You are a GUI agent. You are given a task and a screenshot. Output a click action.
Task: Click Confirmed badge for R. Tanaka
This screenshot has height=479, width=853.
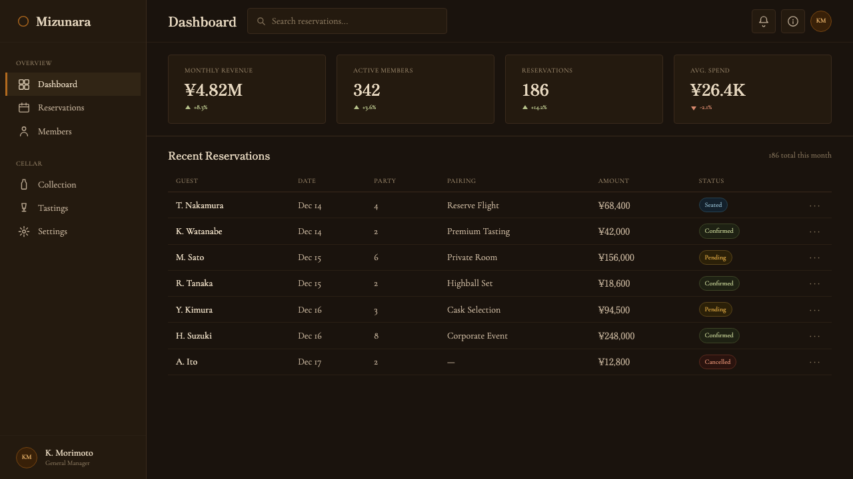tap(719, 283)
